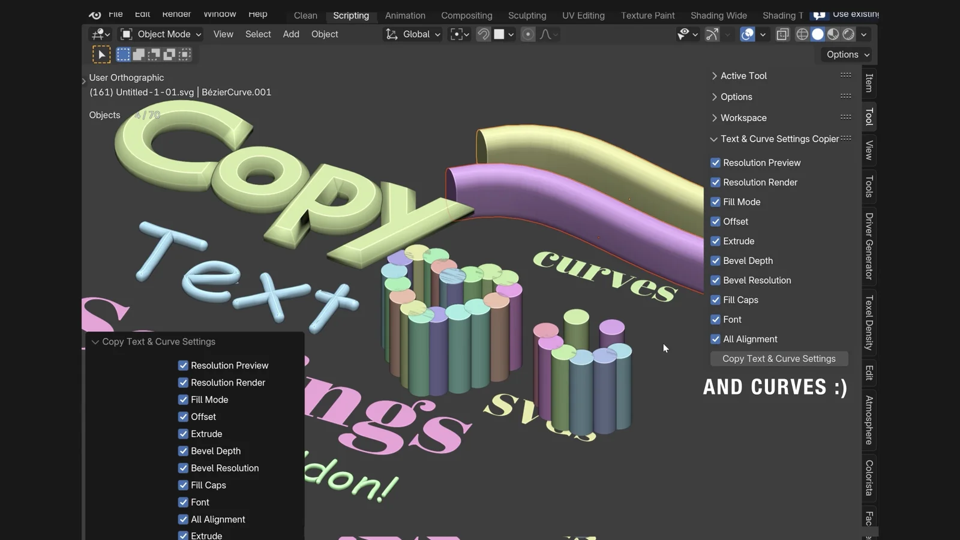Open the white color swatch in the header

(x=500, y=34)
